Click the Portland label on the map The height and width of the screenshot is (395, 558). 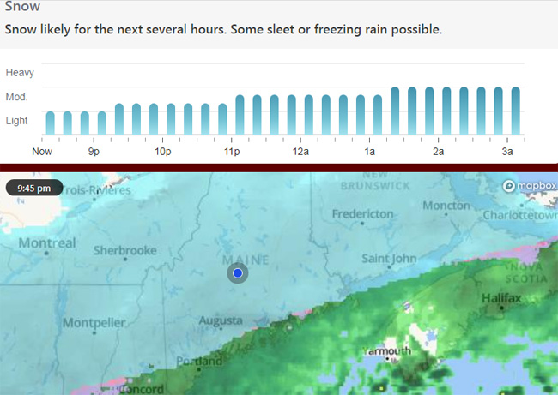(199, 362)
